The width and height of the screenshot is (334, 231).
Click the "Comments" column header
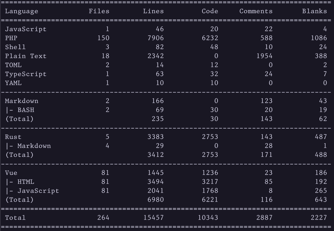[x=256, y=11]
